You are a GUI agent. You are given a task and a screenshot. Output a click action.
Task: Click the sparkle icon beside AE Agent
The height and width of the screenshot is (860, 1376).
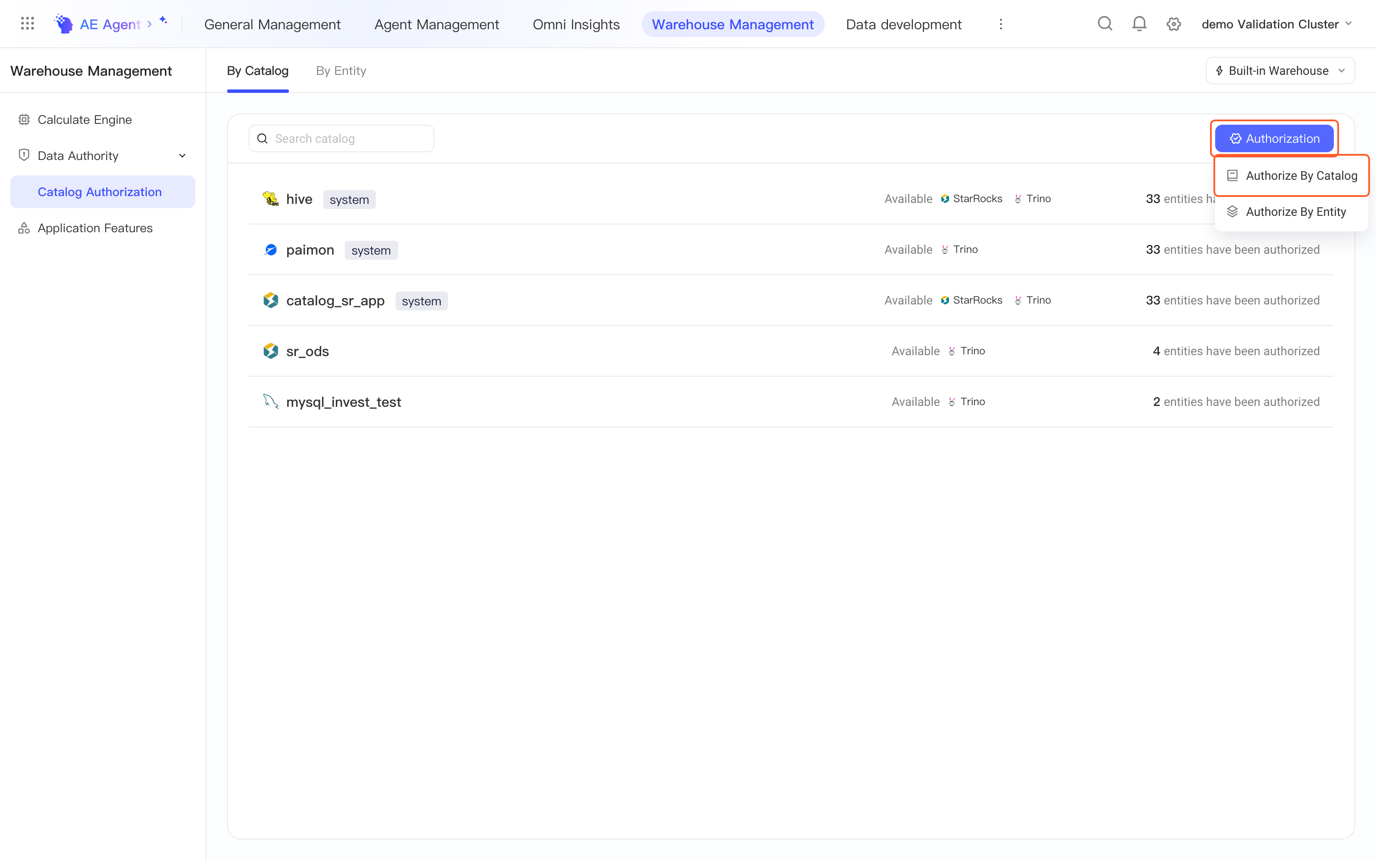tap(163, 21)
